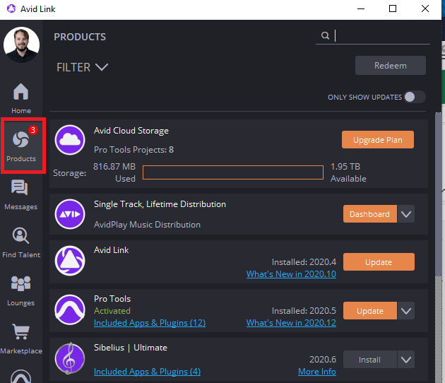Click the search magnifier icon
Viewport: 445px width, 383px height.
click(325, 35)
